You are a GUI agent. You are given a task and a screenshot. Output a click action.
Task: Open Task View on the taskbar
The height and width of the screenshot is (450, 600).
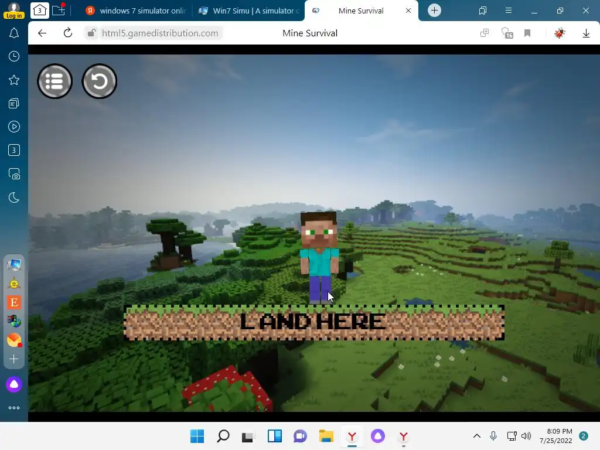248,437
